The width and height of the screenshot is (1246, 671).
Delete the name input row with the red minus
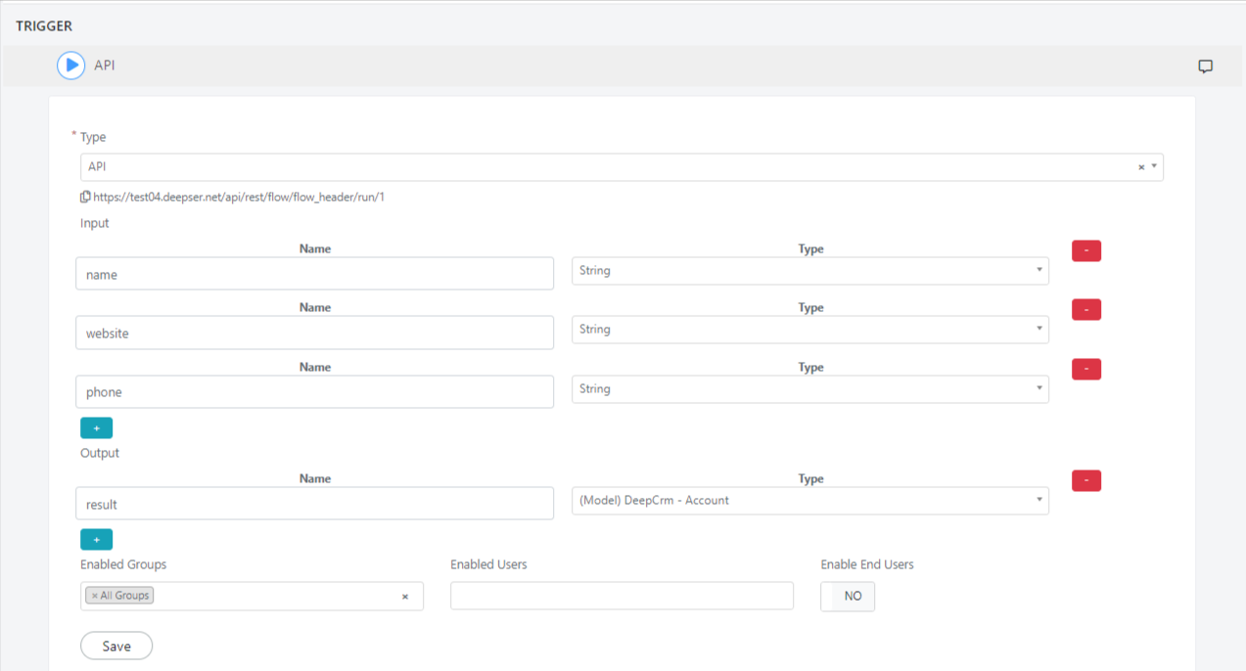(1086, 251)
